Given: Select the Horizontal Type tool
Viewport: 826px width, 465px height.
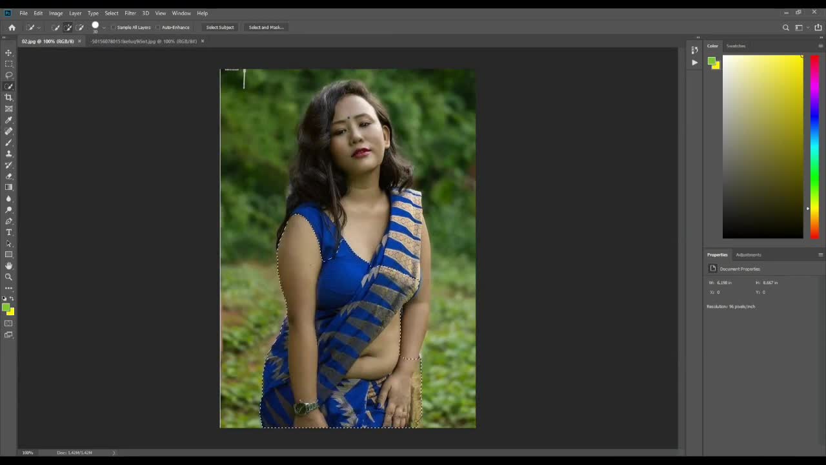Looking at the screenshot, I should (8, 232).
